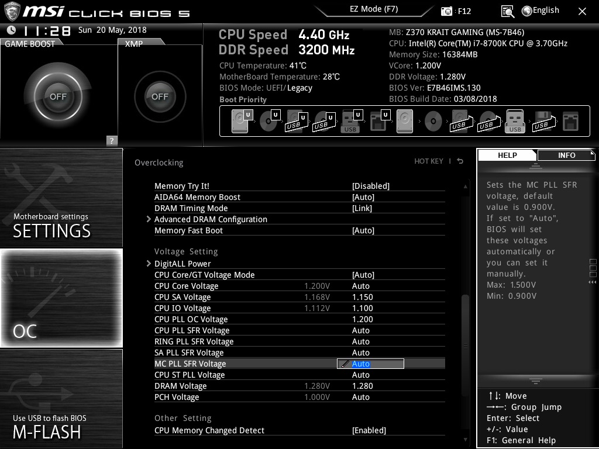The width and height of the screenshot is (599, 449).
Task: Switch to the INFO tab
Action: point(566,155)
